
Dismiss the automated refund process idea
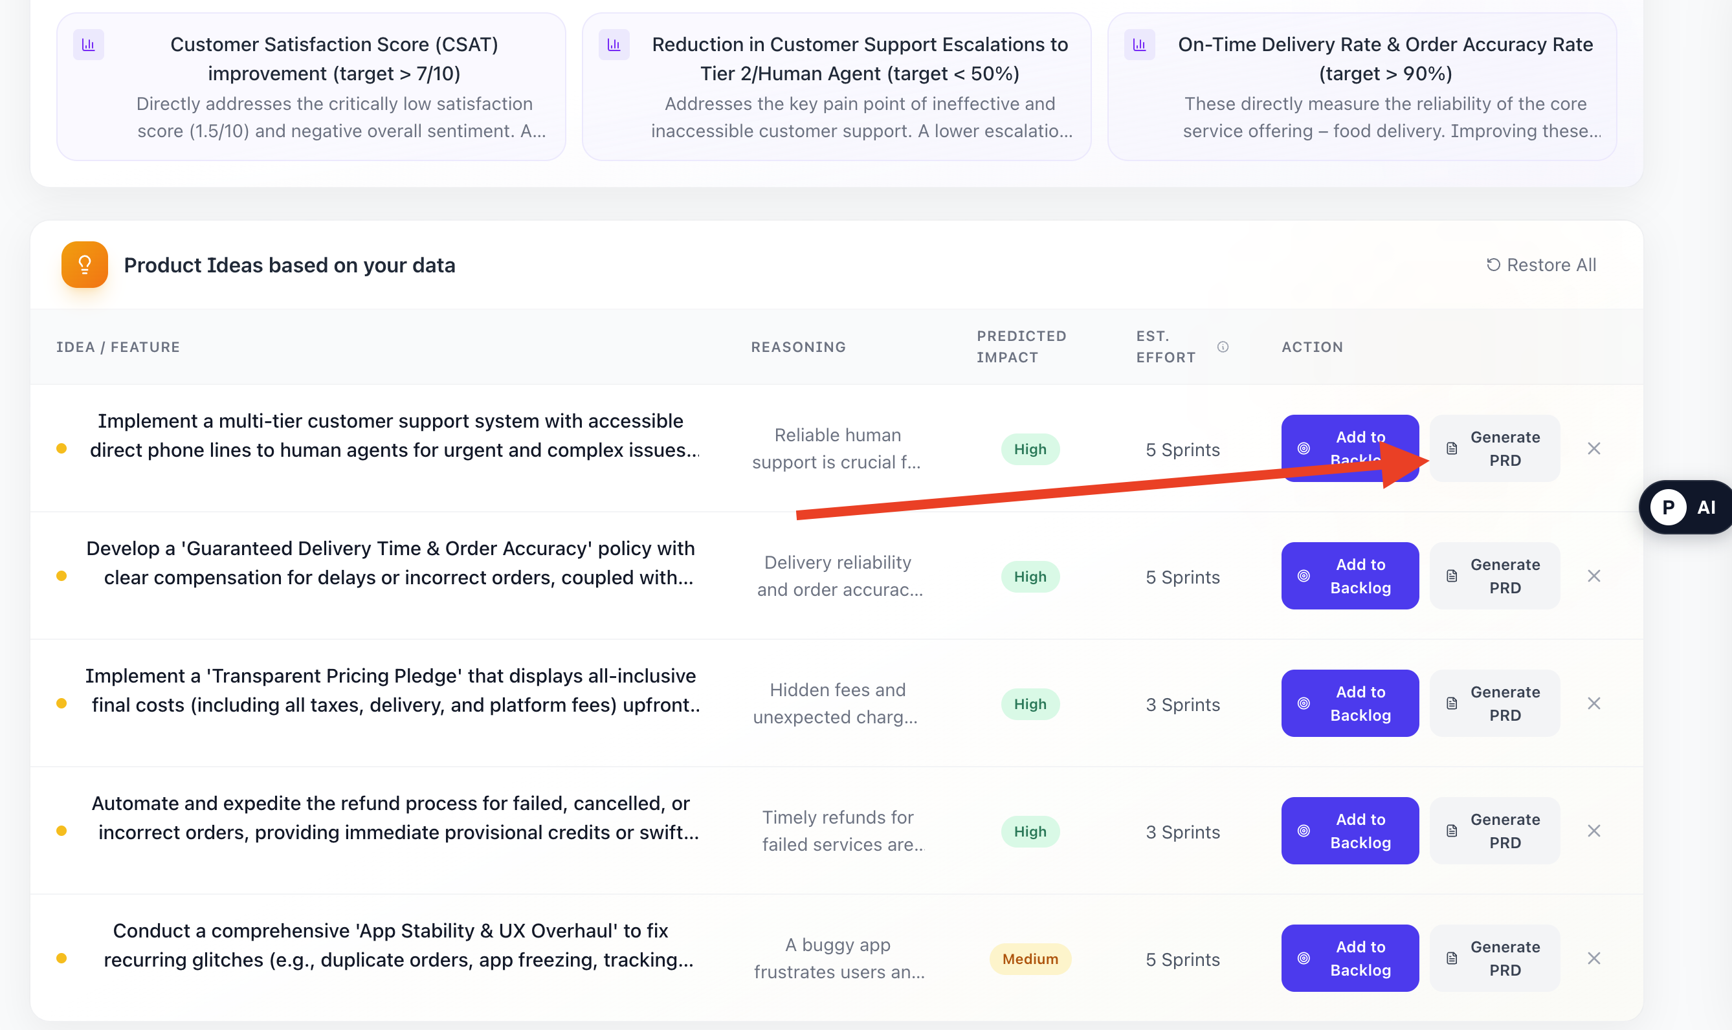point(1594,831)
